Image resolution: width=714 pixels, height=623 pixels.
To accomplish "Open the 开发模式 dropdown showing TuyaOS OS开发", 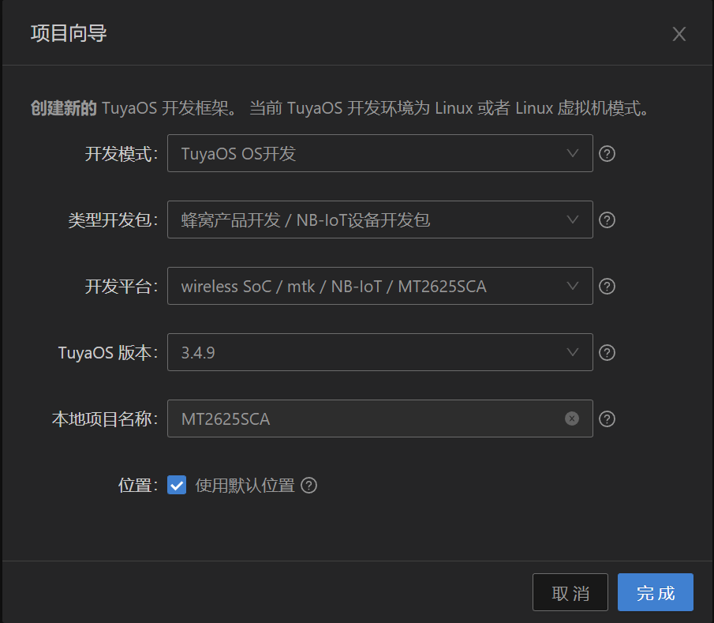I will (379, 153).
